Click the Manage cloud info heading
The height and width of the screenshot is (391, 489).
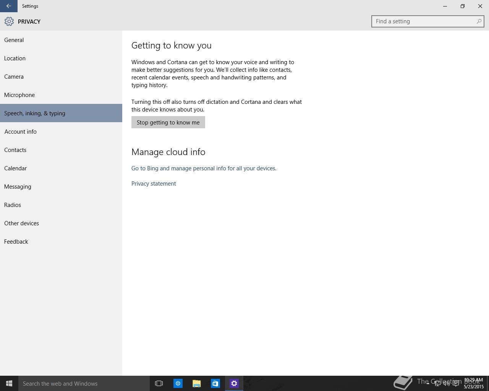point(168,152)
